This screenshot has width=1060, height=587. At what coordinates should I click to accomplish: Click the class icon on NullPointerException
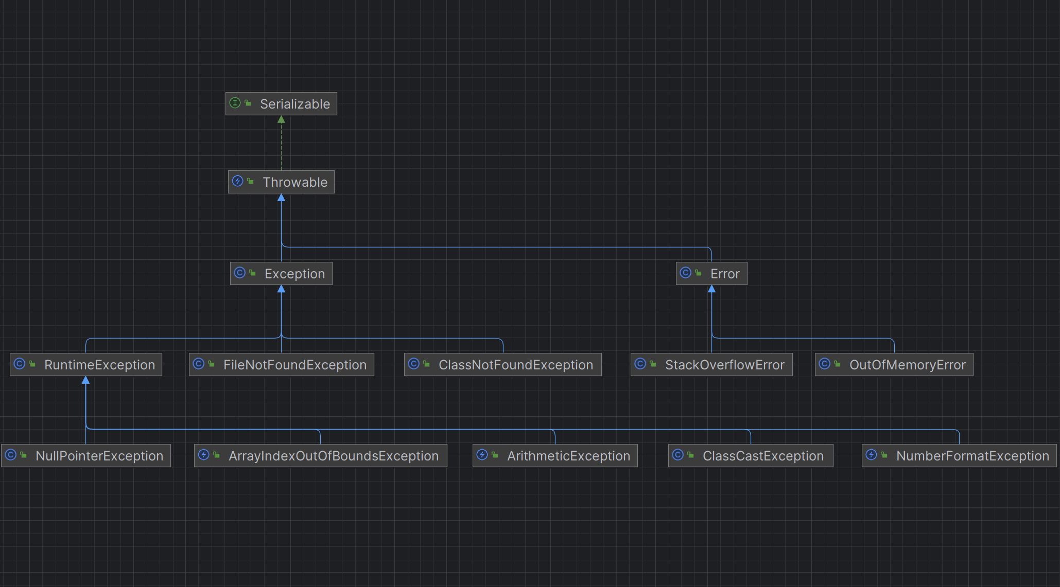[x=11, y=455]
